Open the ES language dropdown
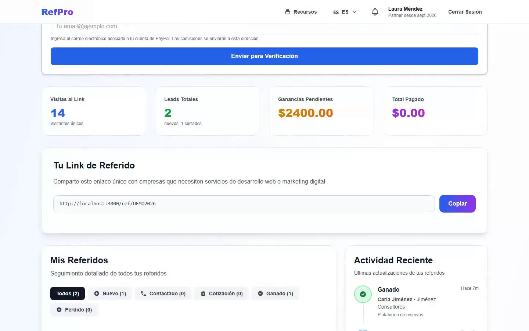The width and height of the screenshot is (529, 331). pyautogui.click(x=345, y=12)
